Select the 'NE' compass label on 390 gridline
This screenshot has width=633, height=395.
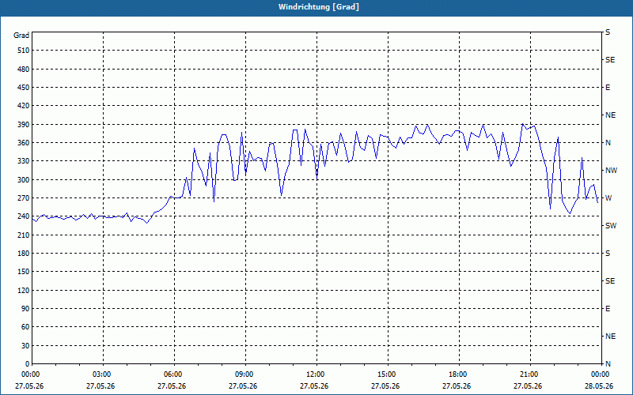611,115
